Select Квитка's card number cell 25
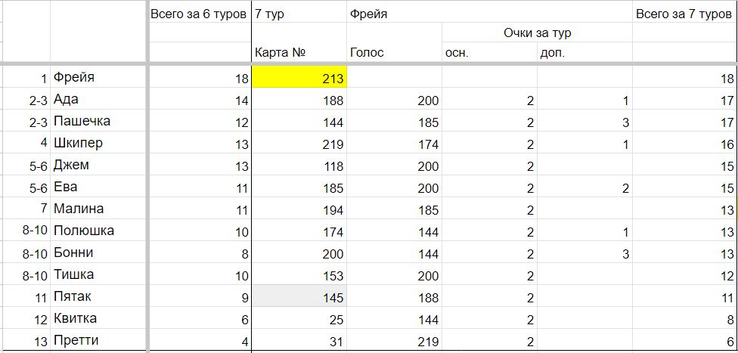738x353 pixels. point(299,319)
